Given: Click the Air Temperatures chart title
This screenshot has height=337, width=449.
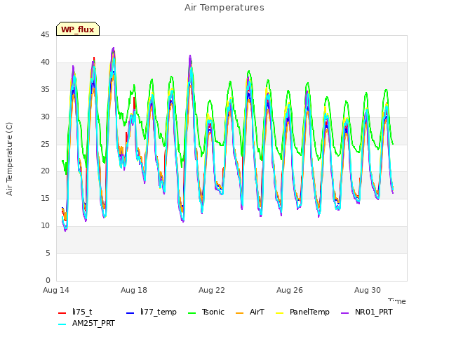Looking at the screenshot, I should pos(224,8).
